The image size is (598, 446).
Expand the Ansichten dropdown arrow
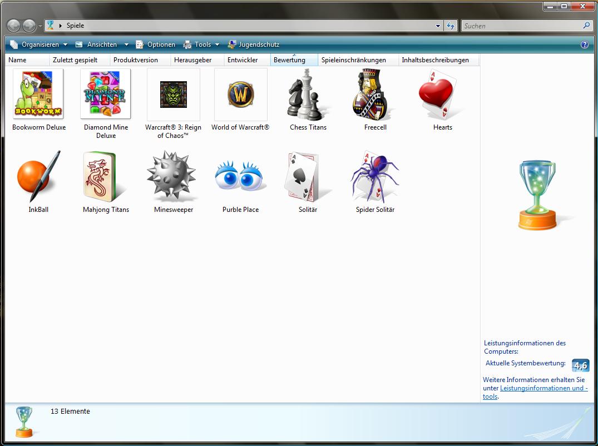[126, 44]
